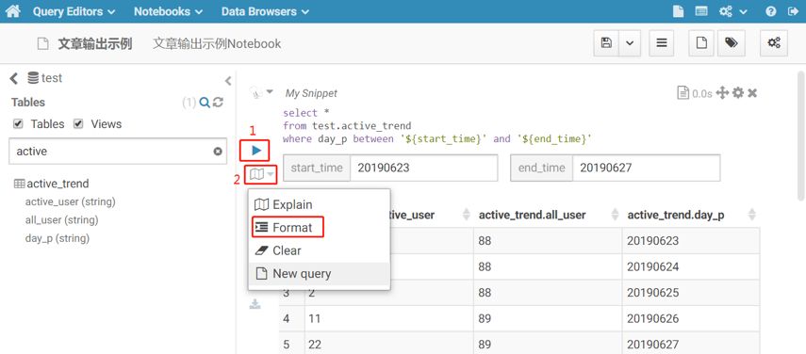The height and width of the screenshot is (354, 806).
Task: Select the day_p (string) column
Action: click(x=58, y=238)
